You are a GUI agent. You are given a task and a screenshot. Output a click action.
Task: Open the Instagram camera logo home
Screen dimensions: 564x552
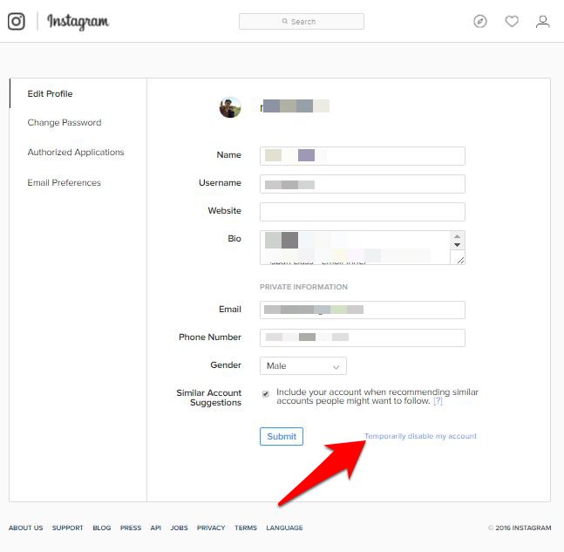coord(17,21)
